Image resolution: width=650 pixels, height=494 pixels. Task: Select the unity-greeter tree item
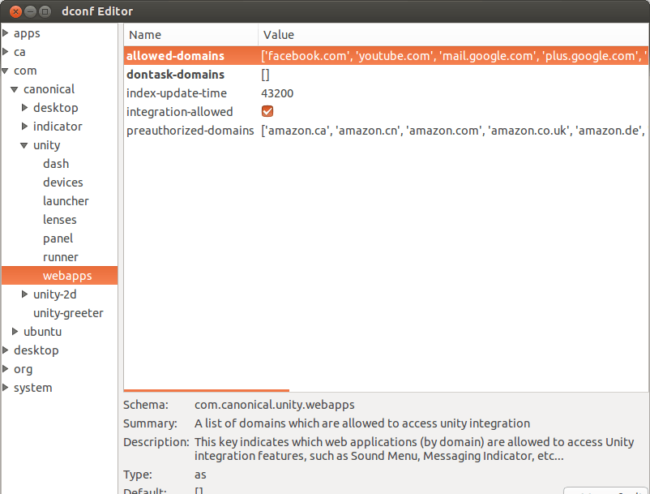coord(68,313)
